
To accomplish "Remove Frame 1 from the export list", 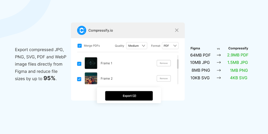I will tap(164, 63).
